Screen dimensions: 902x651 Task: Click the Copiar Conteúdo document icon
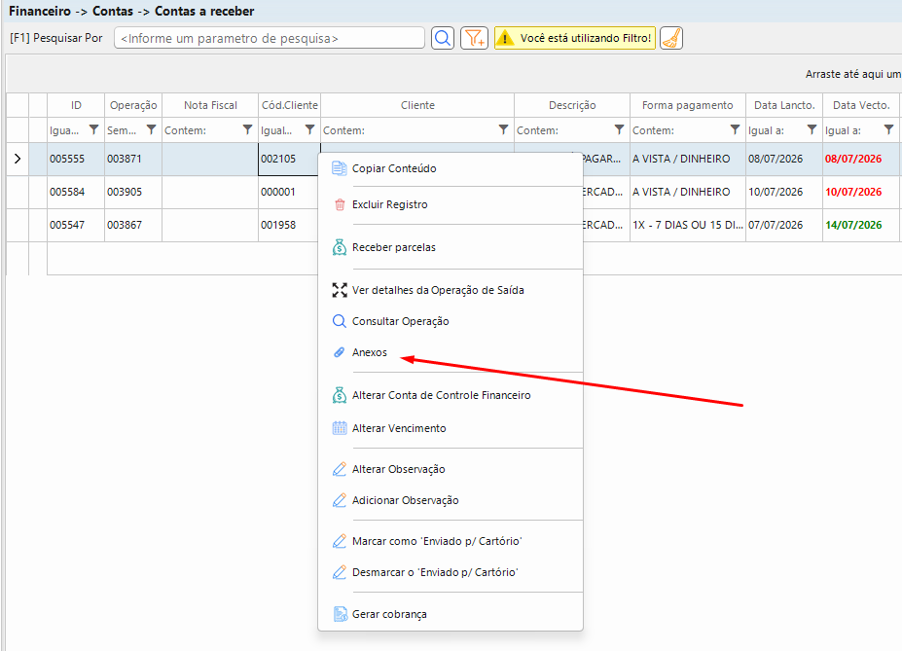[340, 168]
